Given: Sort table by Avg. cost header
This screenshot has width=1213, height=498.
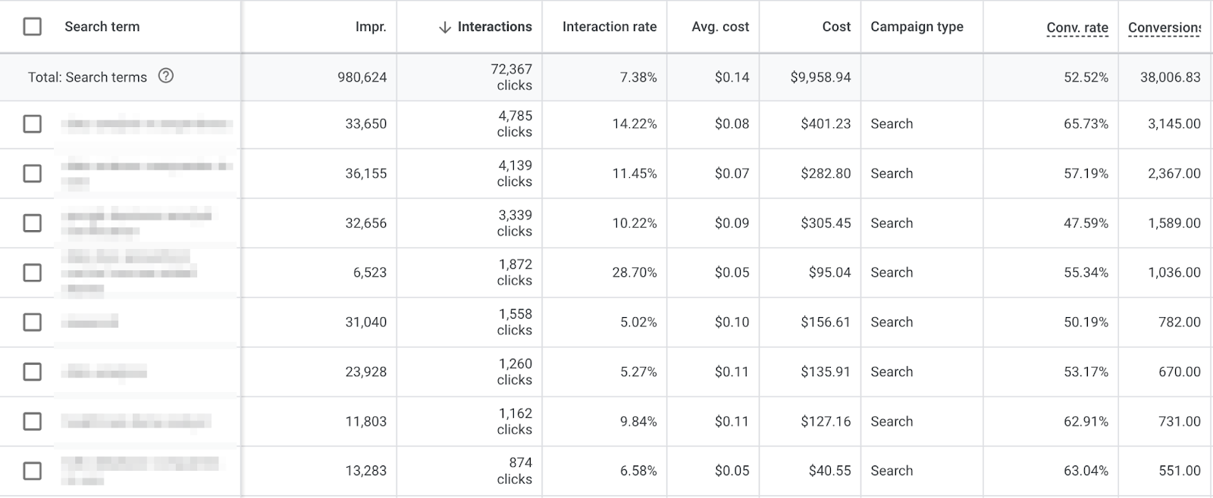Looking at the screenshot, I should click(719, 26).
